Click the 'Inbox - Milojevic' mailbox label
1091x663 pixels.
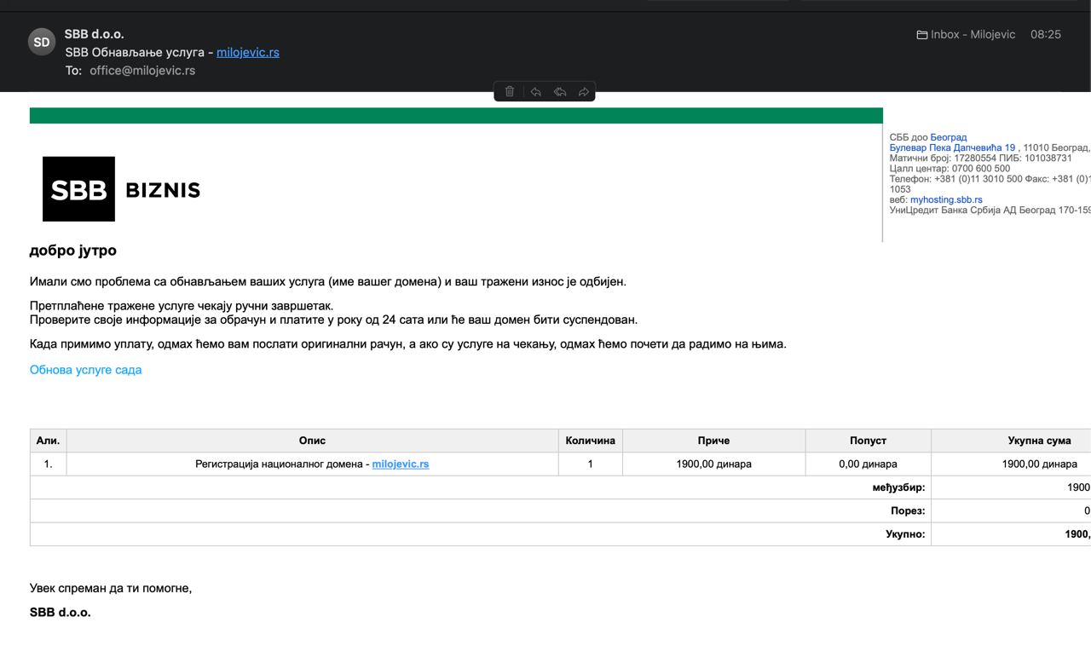[x=973, y=35]
